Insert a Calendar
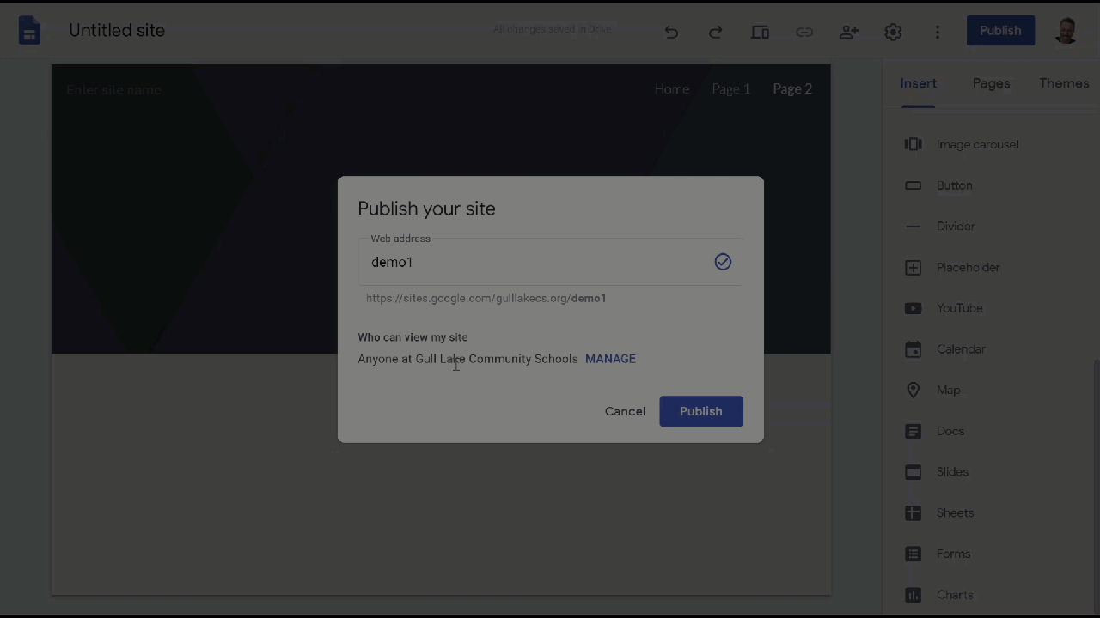 coord(944,349)
